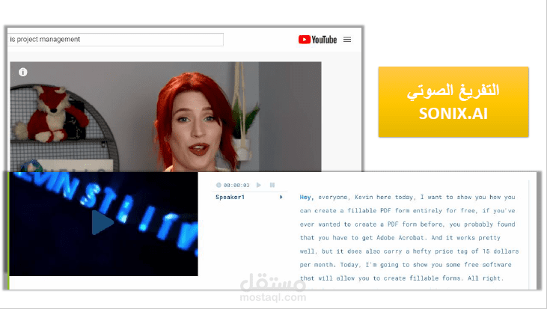Image resolution: width=547 pixels, height=309 pixels.
Task: Click the transcript line starting 'that you have to get Adobe'
Action: coord(400,238)
